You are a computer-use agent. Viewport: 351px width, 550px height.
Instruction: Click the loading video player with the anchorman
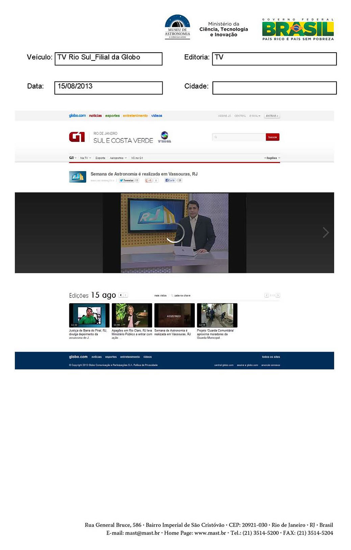[x=175, y=232]
